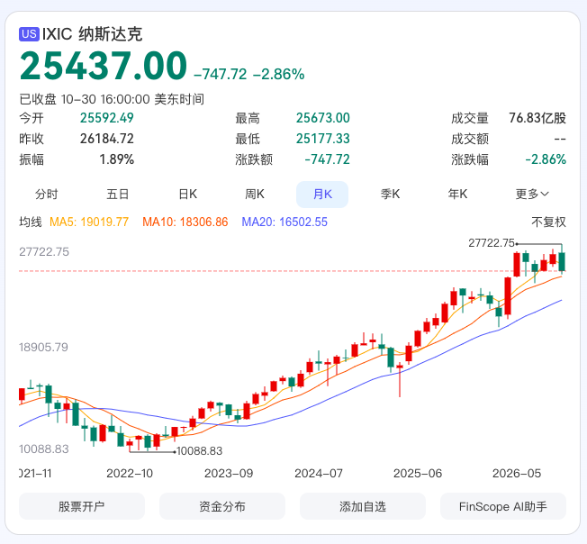This screenshot has height=544, width=587.
Task: Switch to the 五日 chart tab
Action: point(118,195)
